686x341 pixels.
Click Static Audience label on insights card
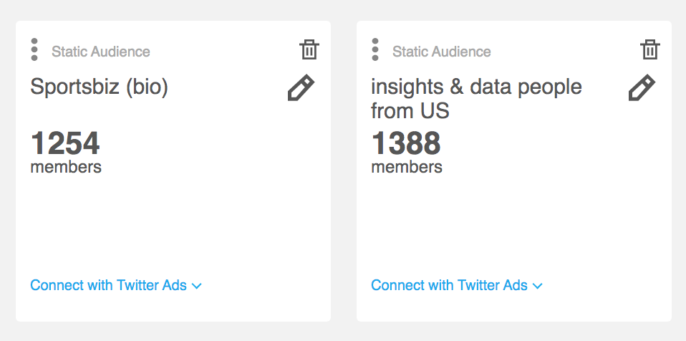(x=442, y=52)
